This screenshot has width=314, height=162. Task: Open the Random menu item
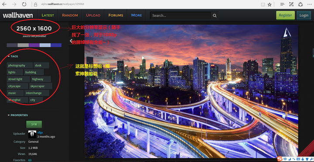click(x=70, y=15)
